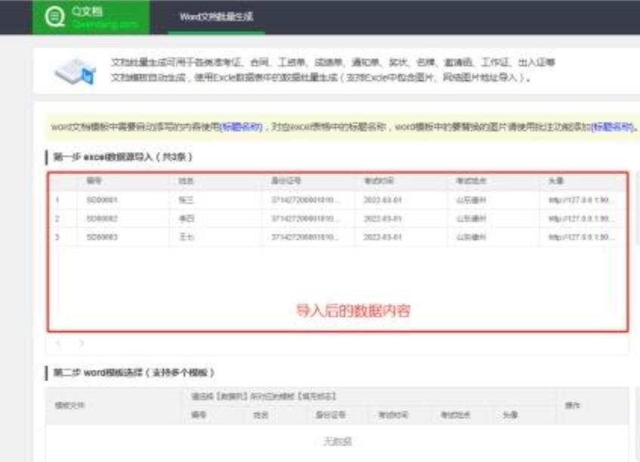Click 考试地点 sub-header in the template table
Screen dimensions: 640x462
[x=456, y=415]
